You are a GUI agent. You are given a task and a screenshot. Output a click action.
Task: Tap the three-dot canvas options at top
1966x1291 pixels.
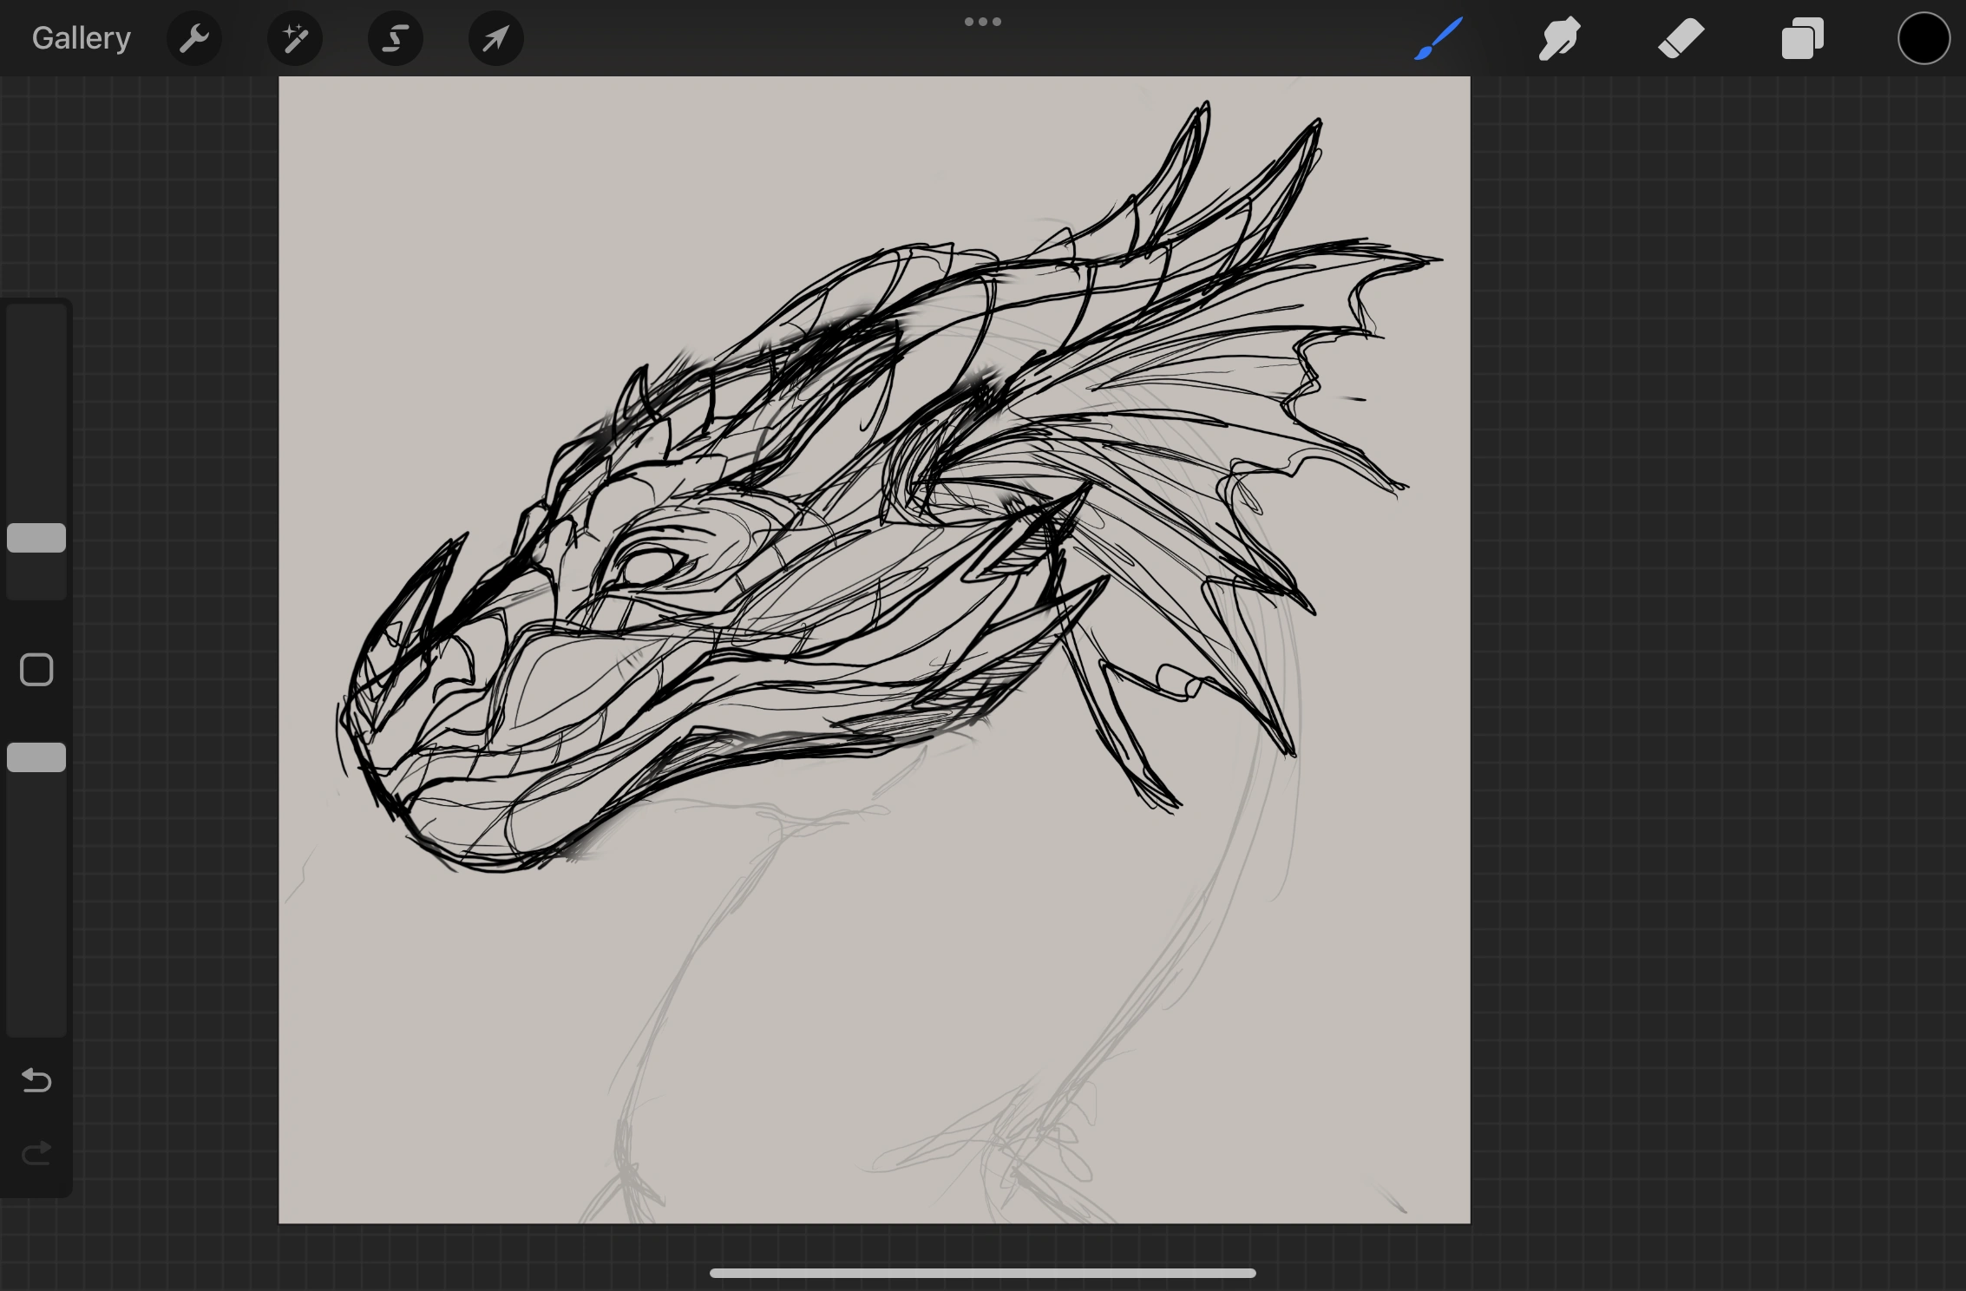[982, 21]
